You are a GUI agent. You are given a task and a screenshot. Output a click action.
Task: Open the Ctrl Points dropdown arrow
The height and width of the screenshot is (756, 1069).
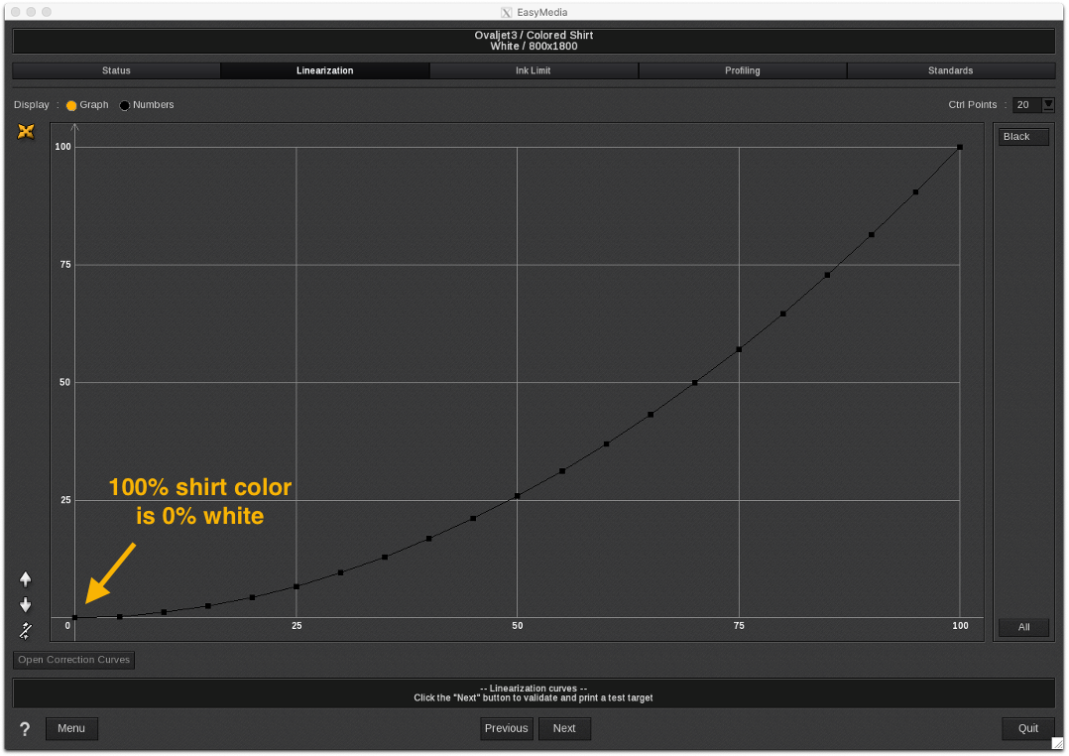[x=1048, y=105]
